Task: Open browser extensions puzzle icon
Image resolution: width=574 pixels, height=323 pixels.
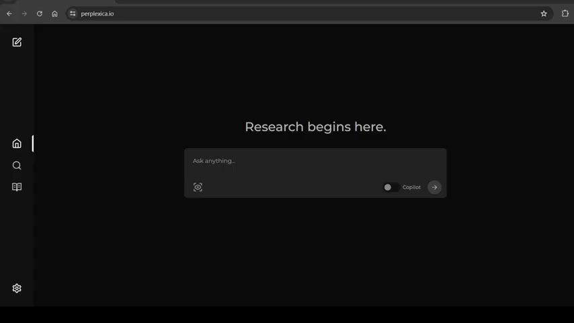Action: pyautogui.click(x=565, y=13)
